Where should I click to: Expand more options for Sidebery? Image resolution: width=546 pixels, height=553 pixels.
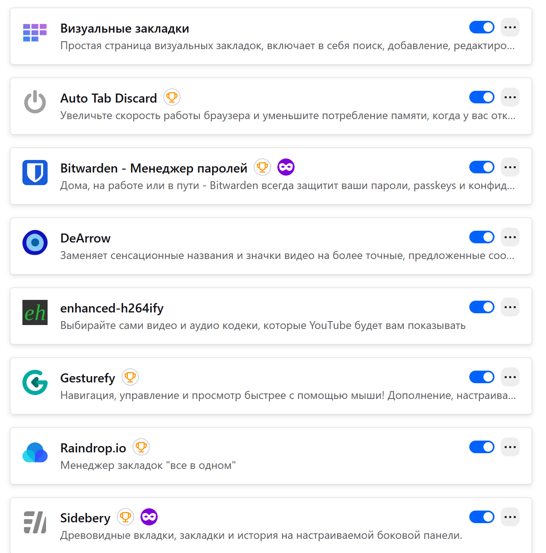point(510,517)
